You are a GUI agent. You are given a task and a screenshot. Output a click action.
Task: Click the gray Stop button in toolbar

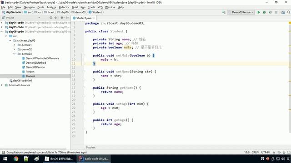[276, 12]
